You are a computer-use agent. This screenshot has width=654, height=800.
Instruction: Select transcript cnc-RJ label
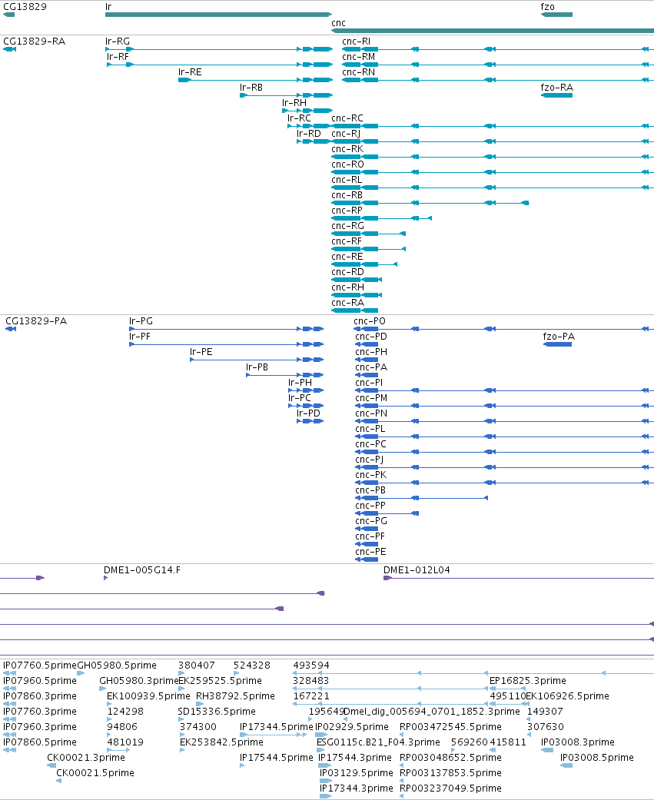[346, 133]
